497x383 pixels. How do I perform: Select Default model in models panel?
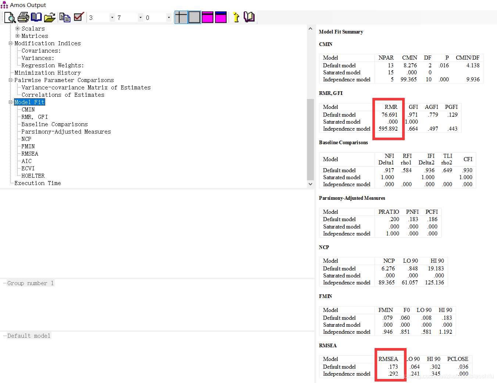29,336
